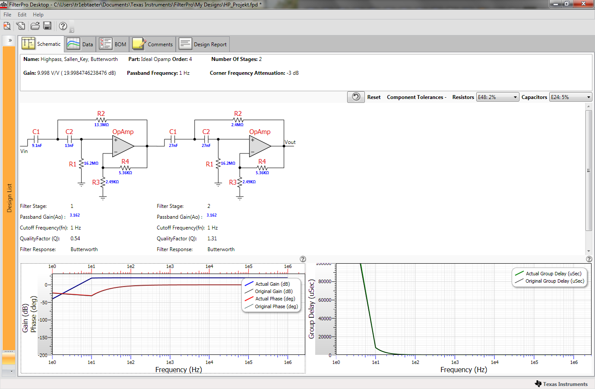Click stage 1 resistor R1 16.2MΩ
Image resolution: width=595 pixels, height=389 pixels.
pyautogui.click(x=82, y=164)
